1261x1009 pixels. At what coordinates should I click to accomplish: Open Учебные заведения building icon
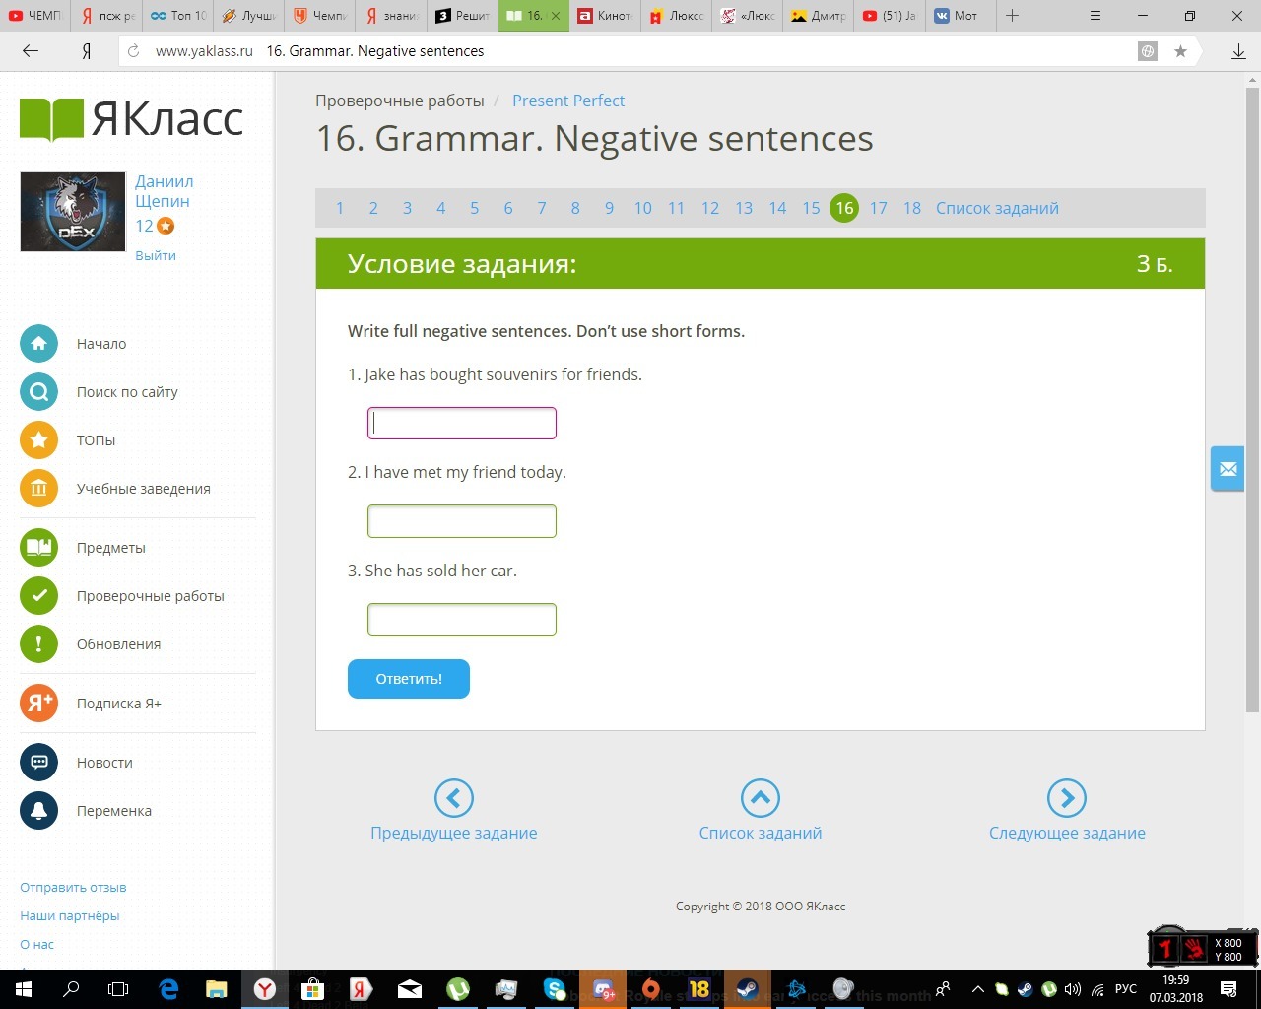tap(38, 489)
